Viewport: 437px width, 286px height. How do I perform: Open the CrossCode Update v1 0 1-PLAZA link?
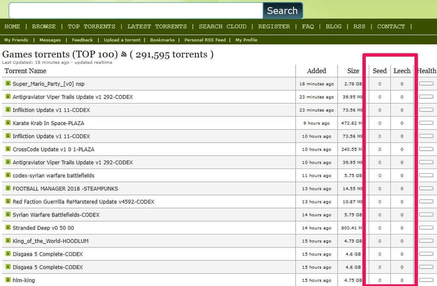(x=53, y=149)
